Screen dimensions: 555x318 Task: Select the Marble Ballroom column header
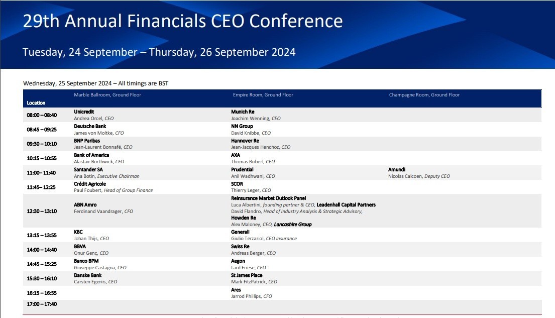point(107,95)
